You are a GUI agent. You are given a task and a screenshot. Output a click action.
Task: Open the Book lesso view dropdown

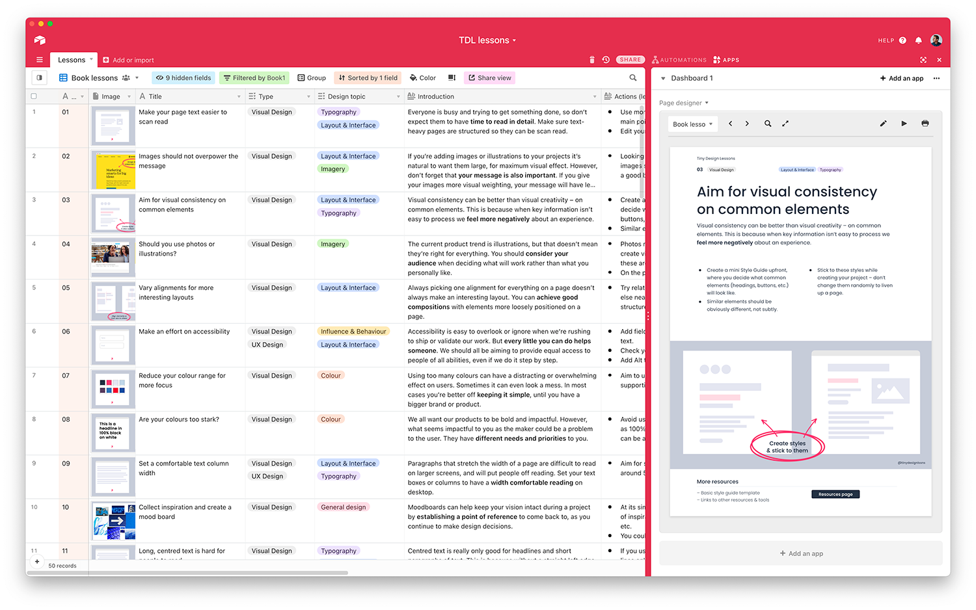pyautogui.click(x=693, y=124)
